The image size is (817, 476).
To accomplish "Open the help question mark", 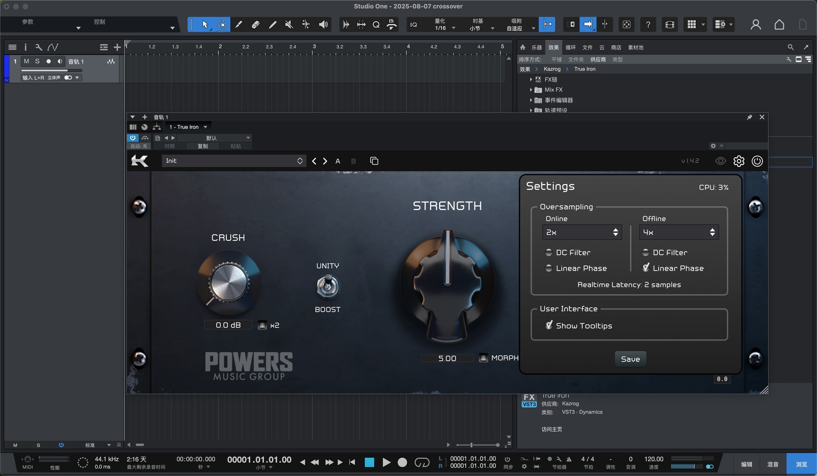I will pyautogui.click(x=648, y=25).
